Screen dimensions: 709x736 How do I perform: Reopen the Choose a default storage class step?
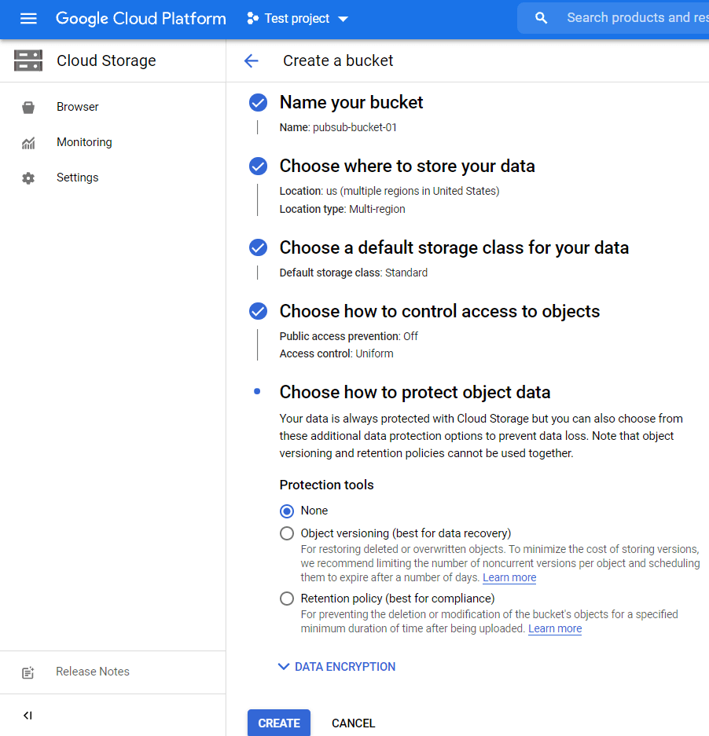pyautogui.click(x=454, y=247)
